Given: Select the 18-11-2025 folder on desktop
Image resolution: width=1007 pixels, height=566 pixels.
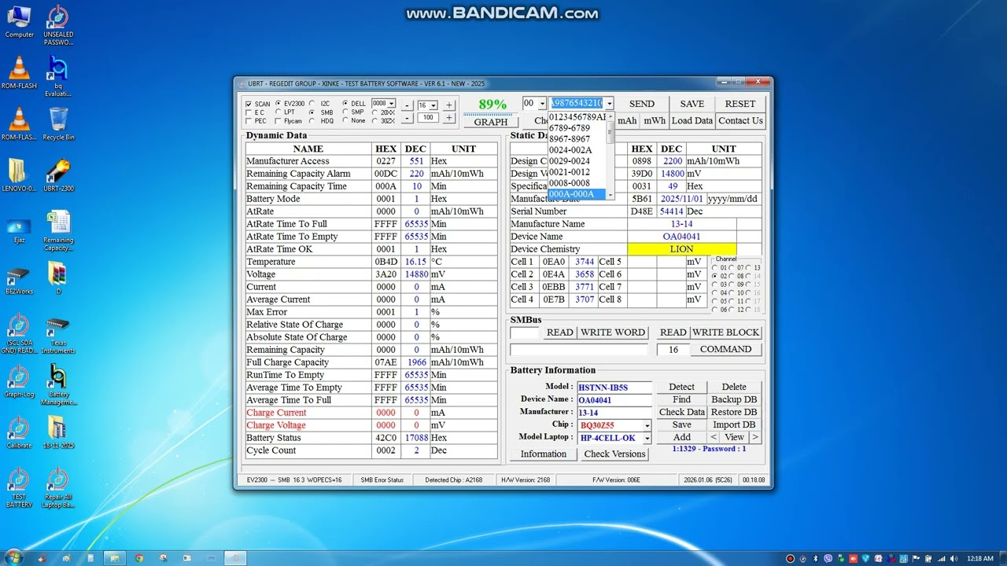Looking at the screenshot, I should tap(58, 432).
